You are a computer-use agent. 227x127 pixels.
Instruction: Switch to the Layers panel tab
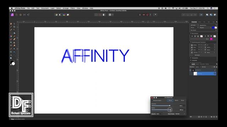(x=193, y=64)
